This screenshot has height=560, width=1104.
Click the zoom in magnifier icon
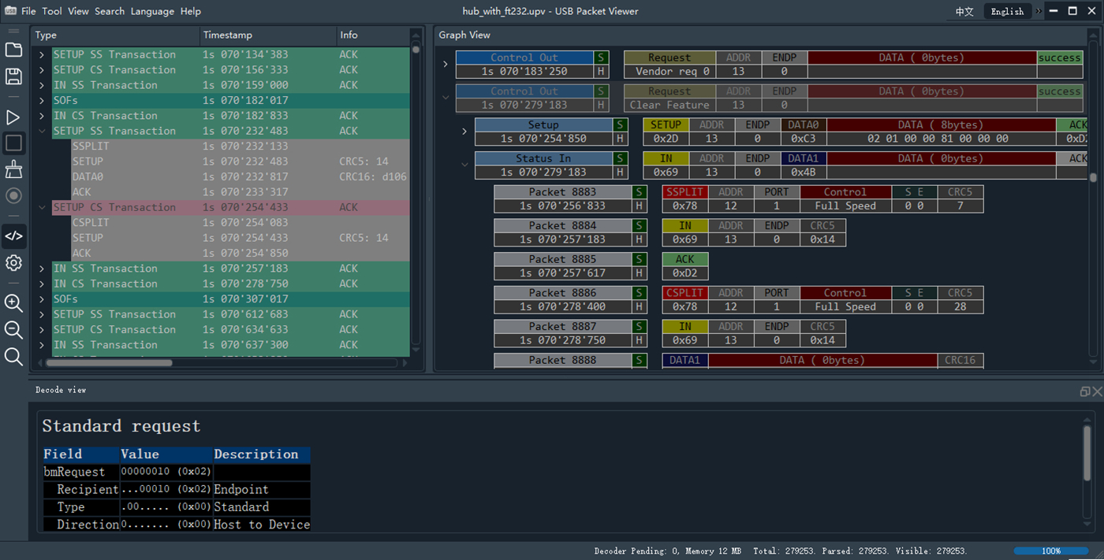click(13, 303)
